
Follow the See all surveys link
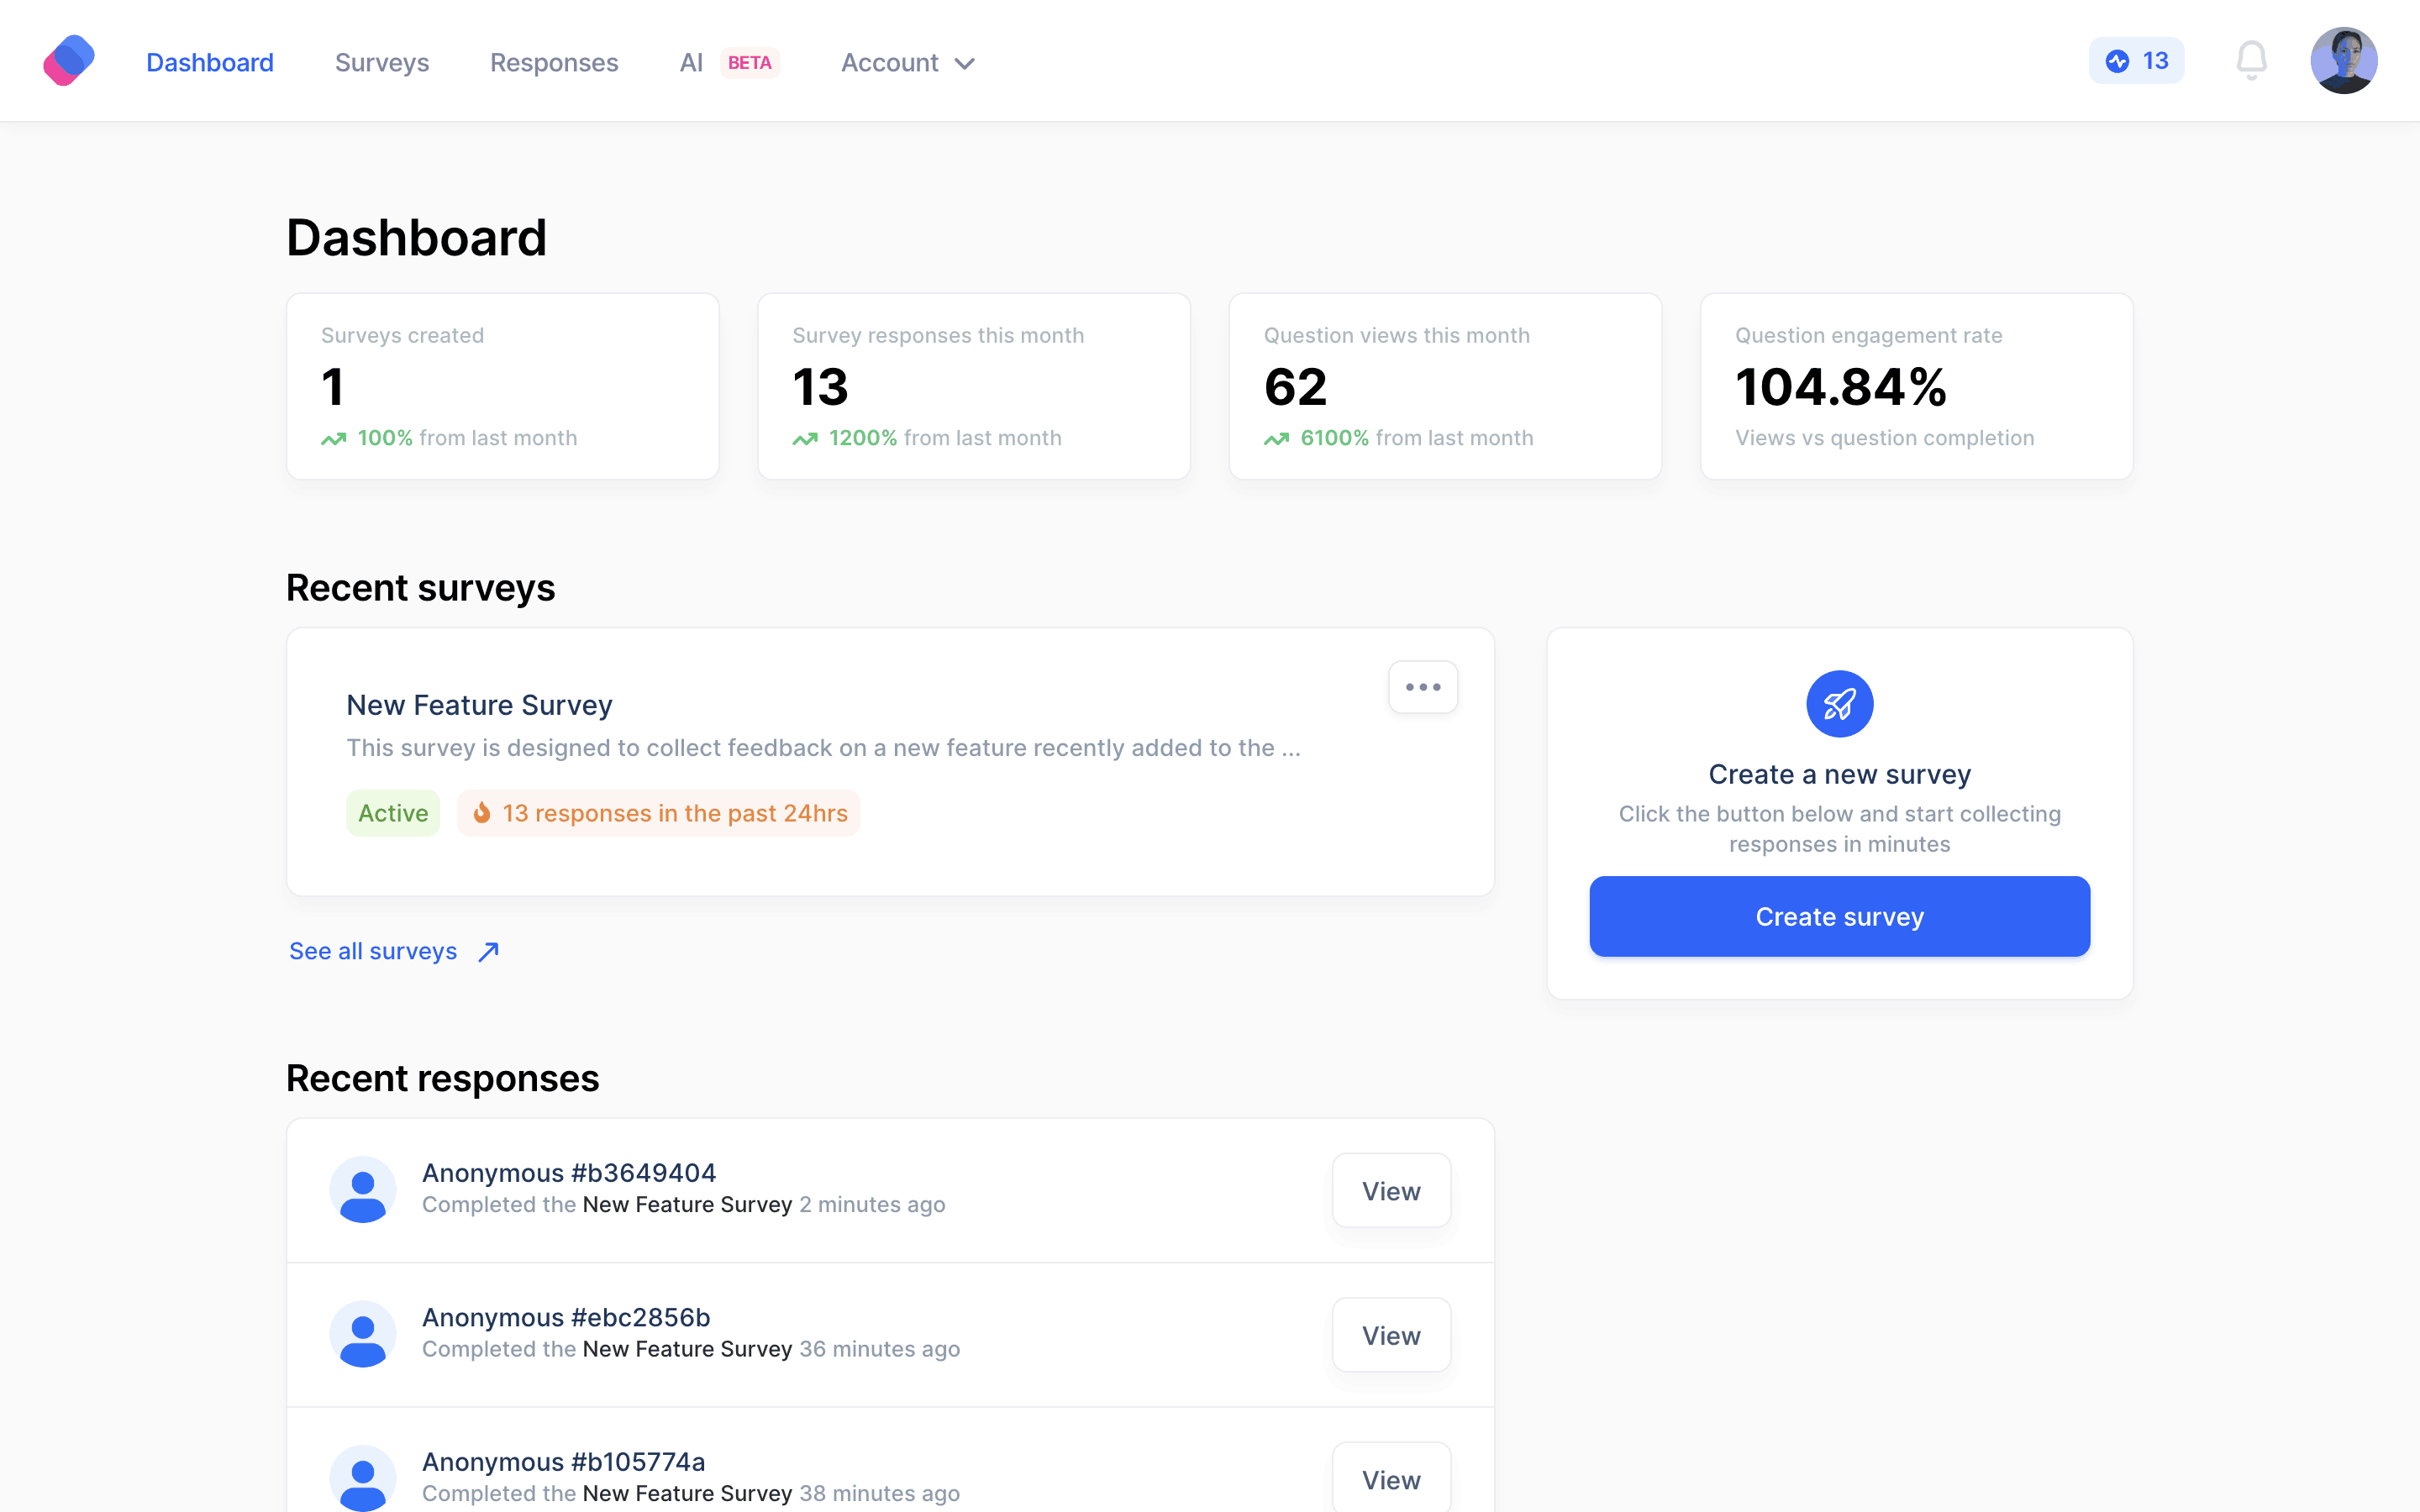(373, 951)
